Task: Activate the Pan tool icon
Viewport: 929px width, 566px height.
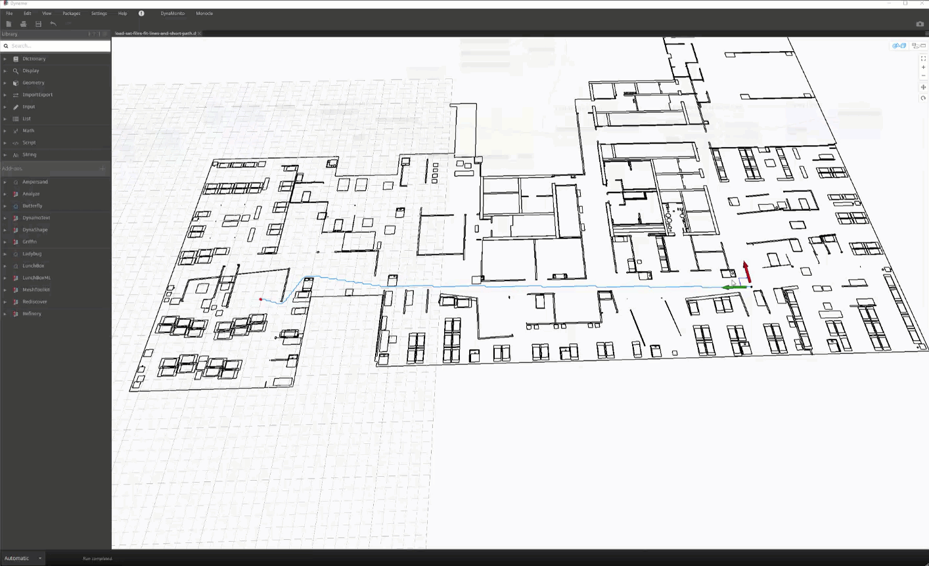Action: click(923, 87)
